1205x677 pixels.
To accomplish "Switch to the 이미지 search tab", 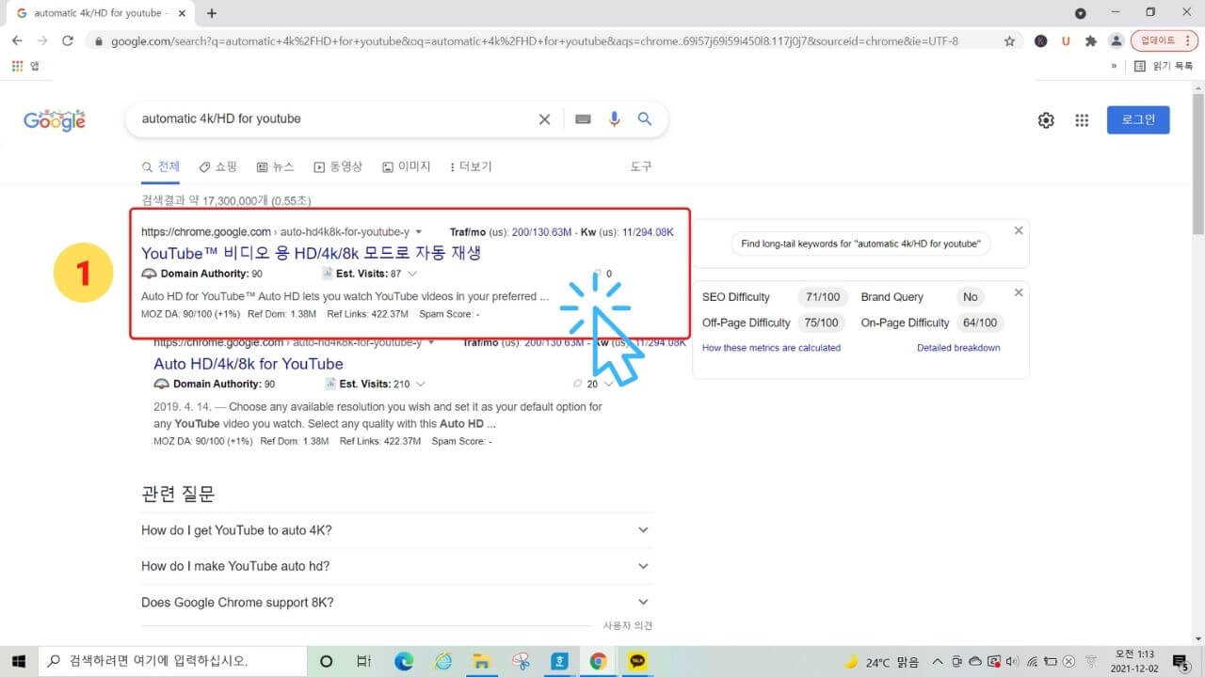I will 407,166.
